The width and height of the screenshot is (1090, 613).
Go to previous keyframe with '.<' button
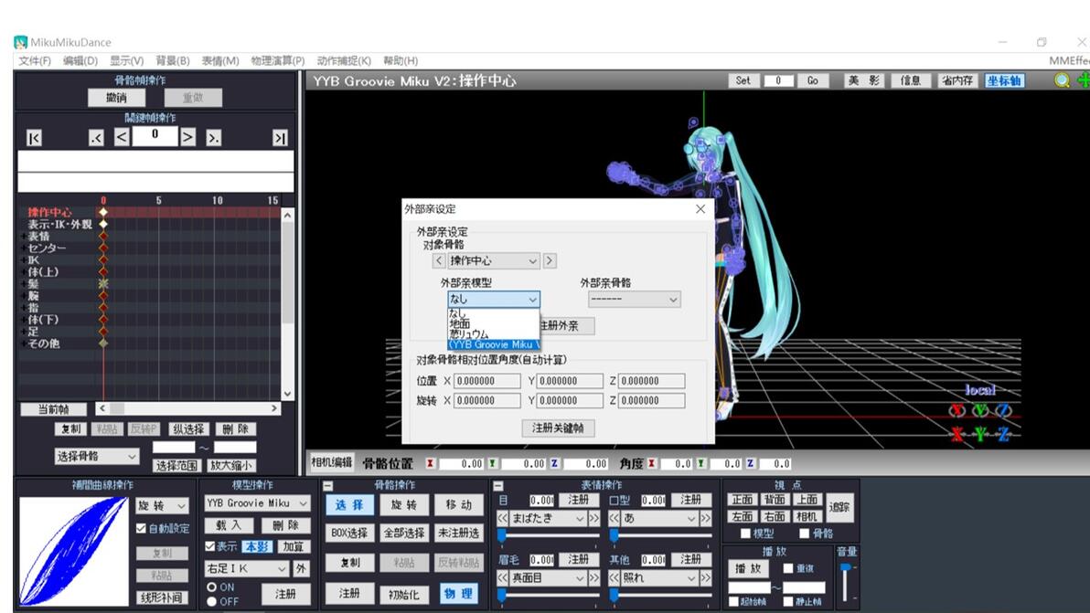(x=96, y=137)
